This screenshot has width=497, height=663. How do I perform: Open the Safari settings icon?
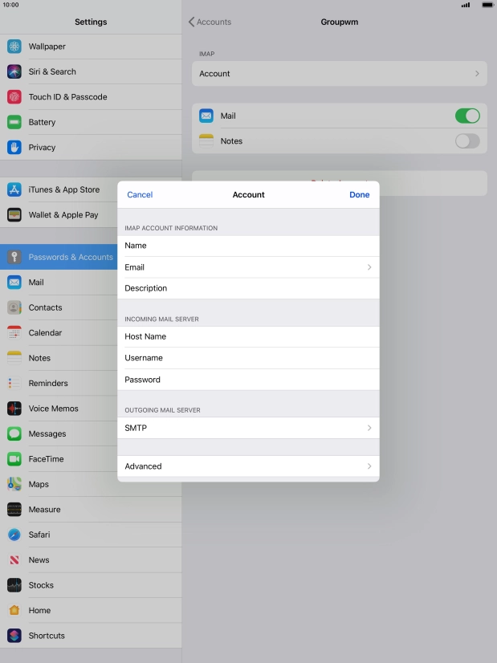point(14,535)
